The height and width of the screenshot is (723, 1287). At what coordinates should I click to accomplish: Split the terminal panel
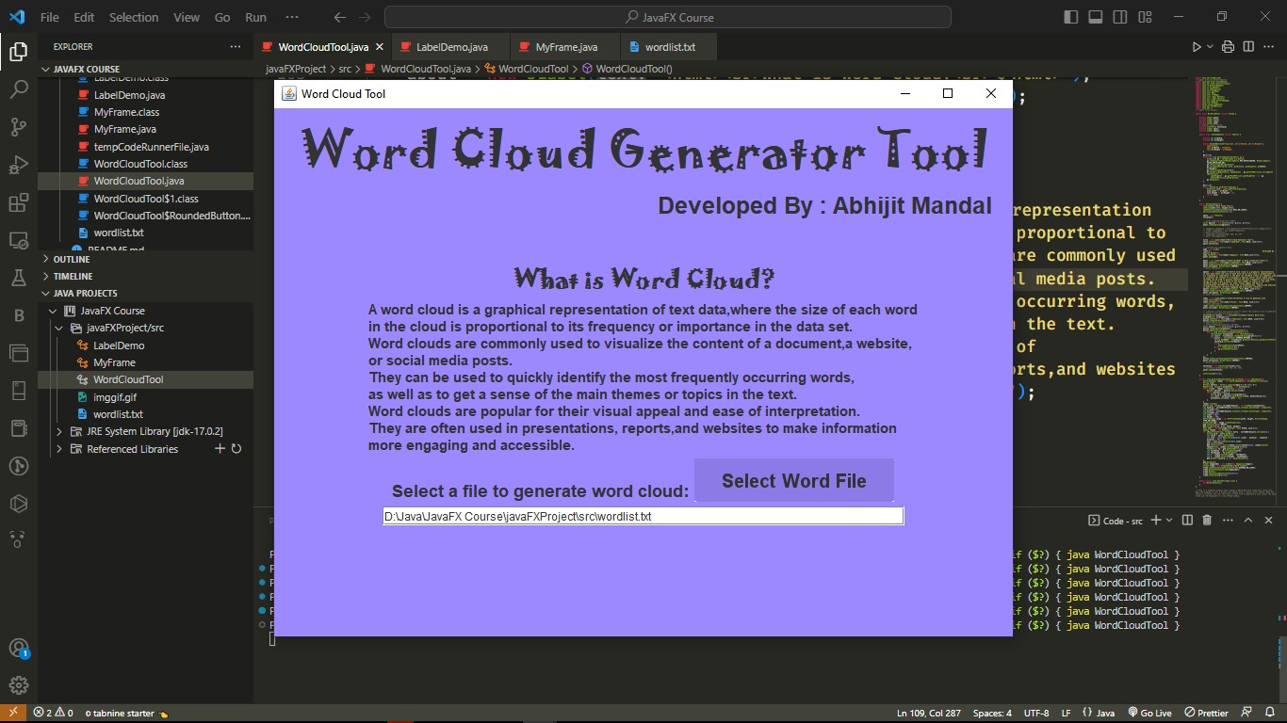(1186, 520)
